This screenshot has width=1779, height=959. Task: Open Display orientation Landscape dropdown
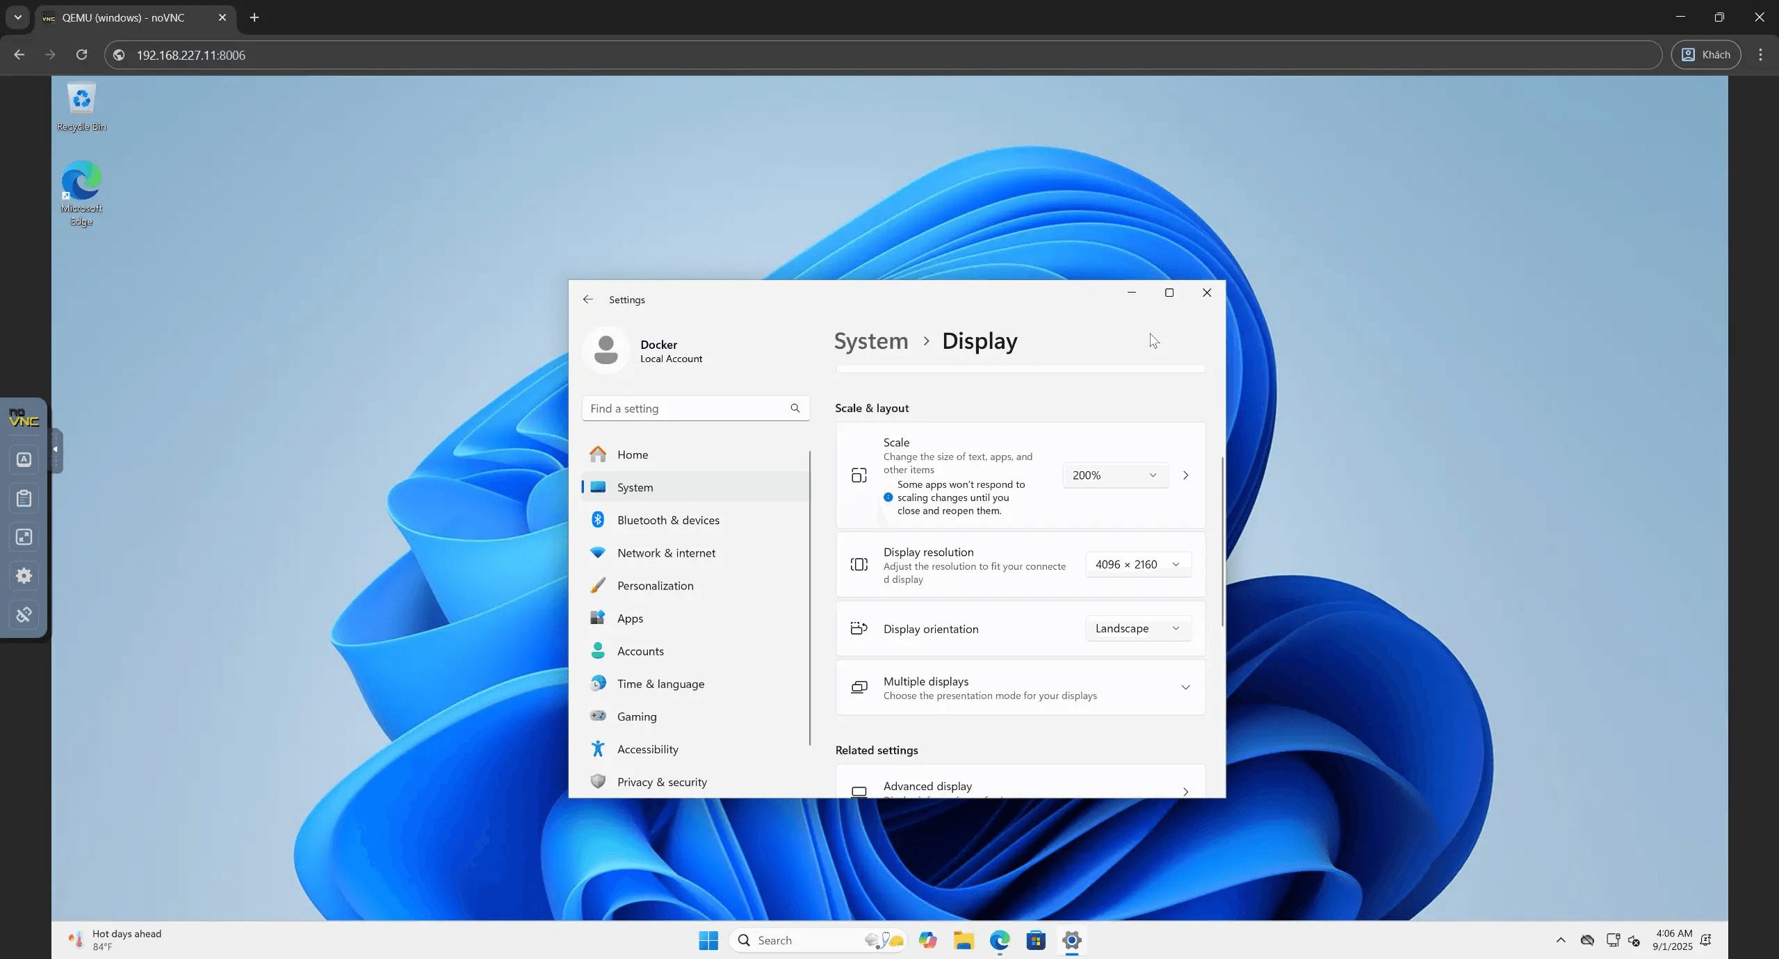[1137, 628]
